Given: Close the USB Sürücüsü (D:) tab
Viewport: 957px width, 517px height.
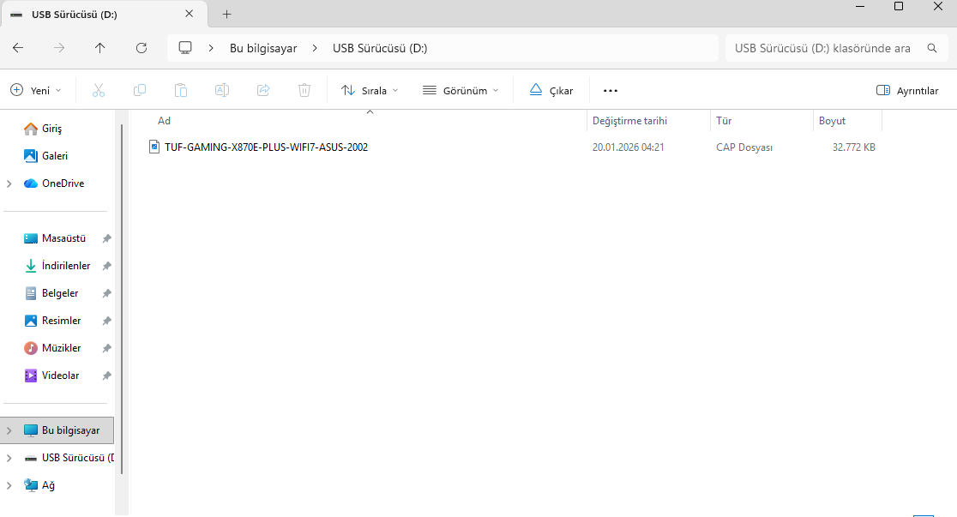Looking at the screenshot, I should click(x=190, y=14).
